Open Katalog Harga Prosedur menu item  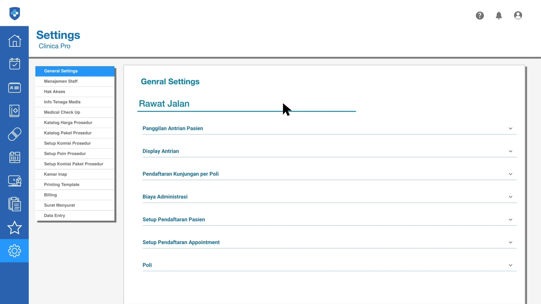click(x=68, y=123)
